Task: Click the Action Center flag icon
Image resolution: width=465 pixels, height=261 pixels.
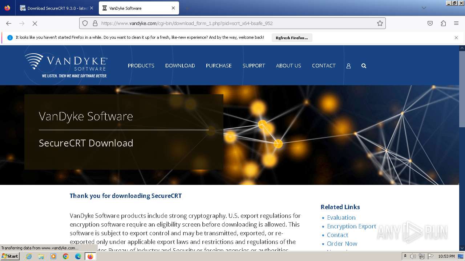Action: point(430,256)
